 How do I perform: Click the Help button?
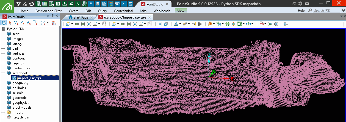point(301,11)
